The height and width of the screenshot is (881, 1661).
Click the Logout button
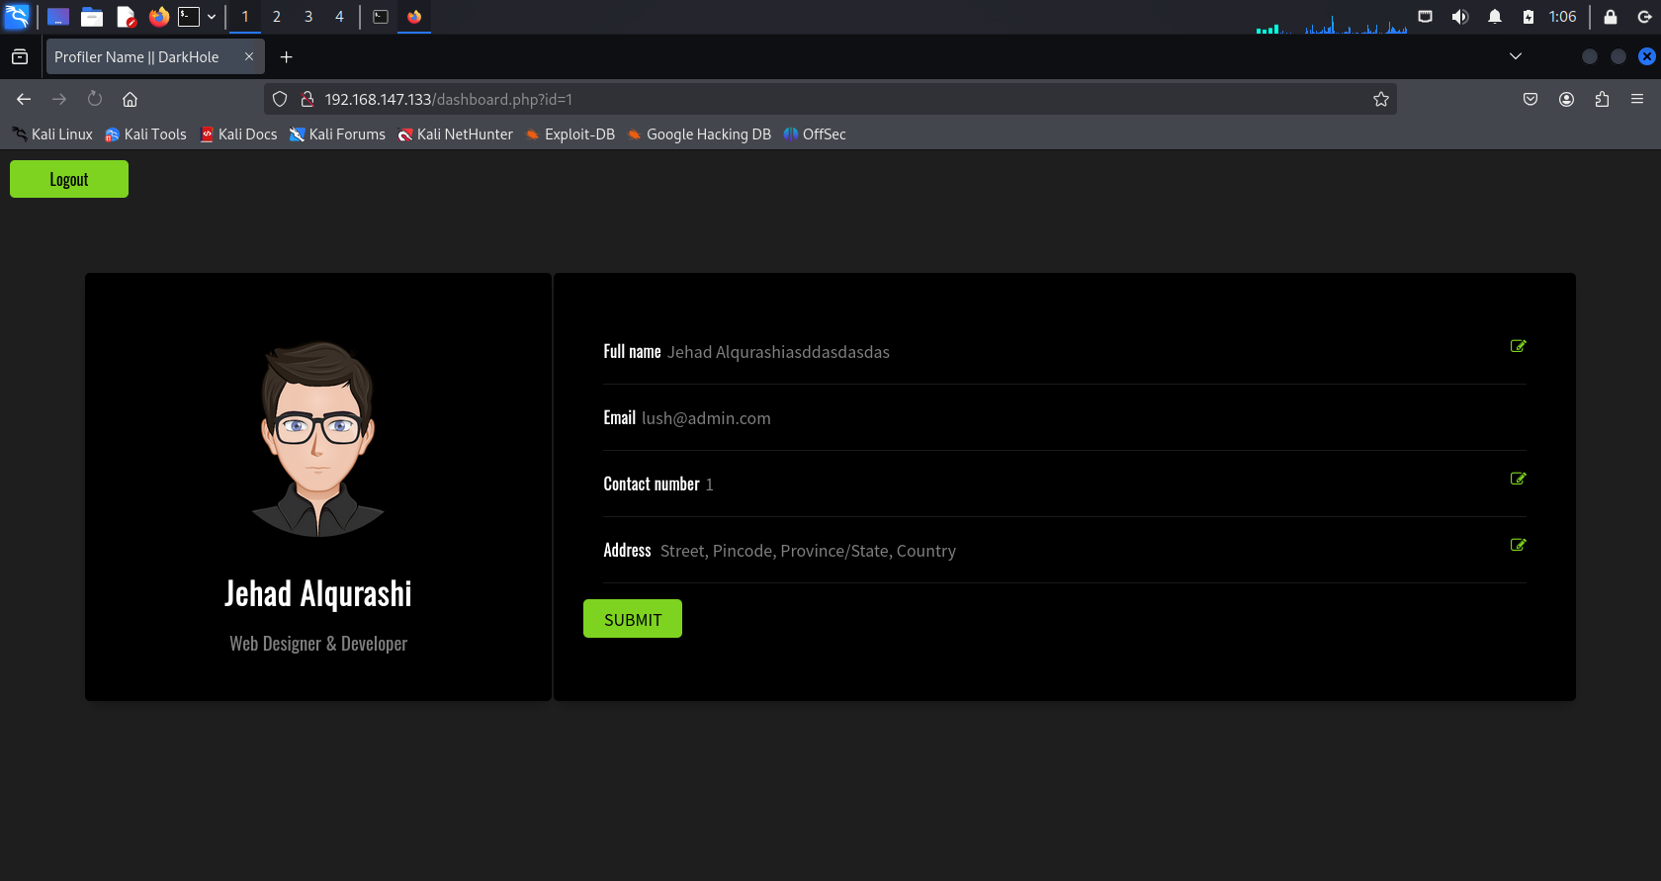click(x=69, y=179)
